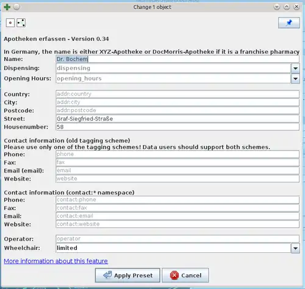
Task: Click the contact:phone input field
Action: (178, 200)
